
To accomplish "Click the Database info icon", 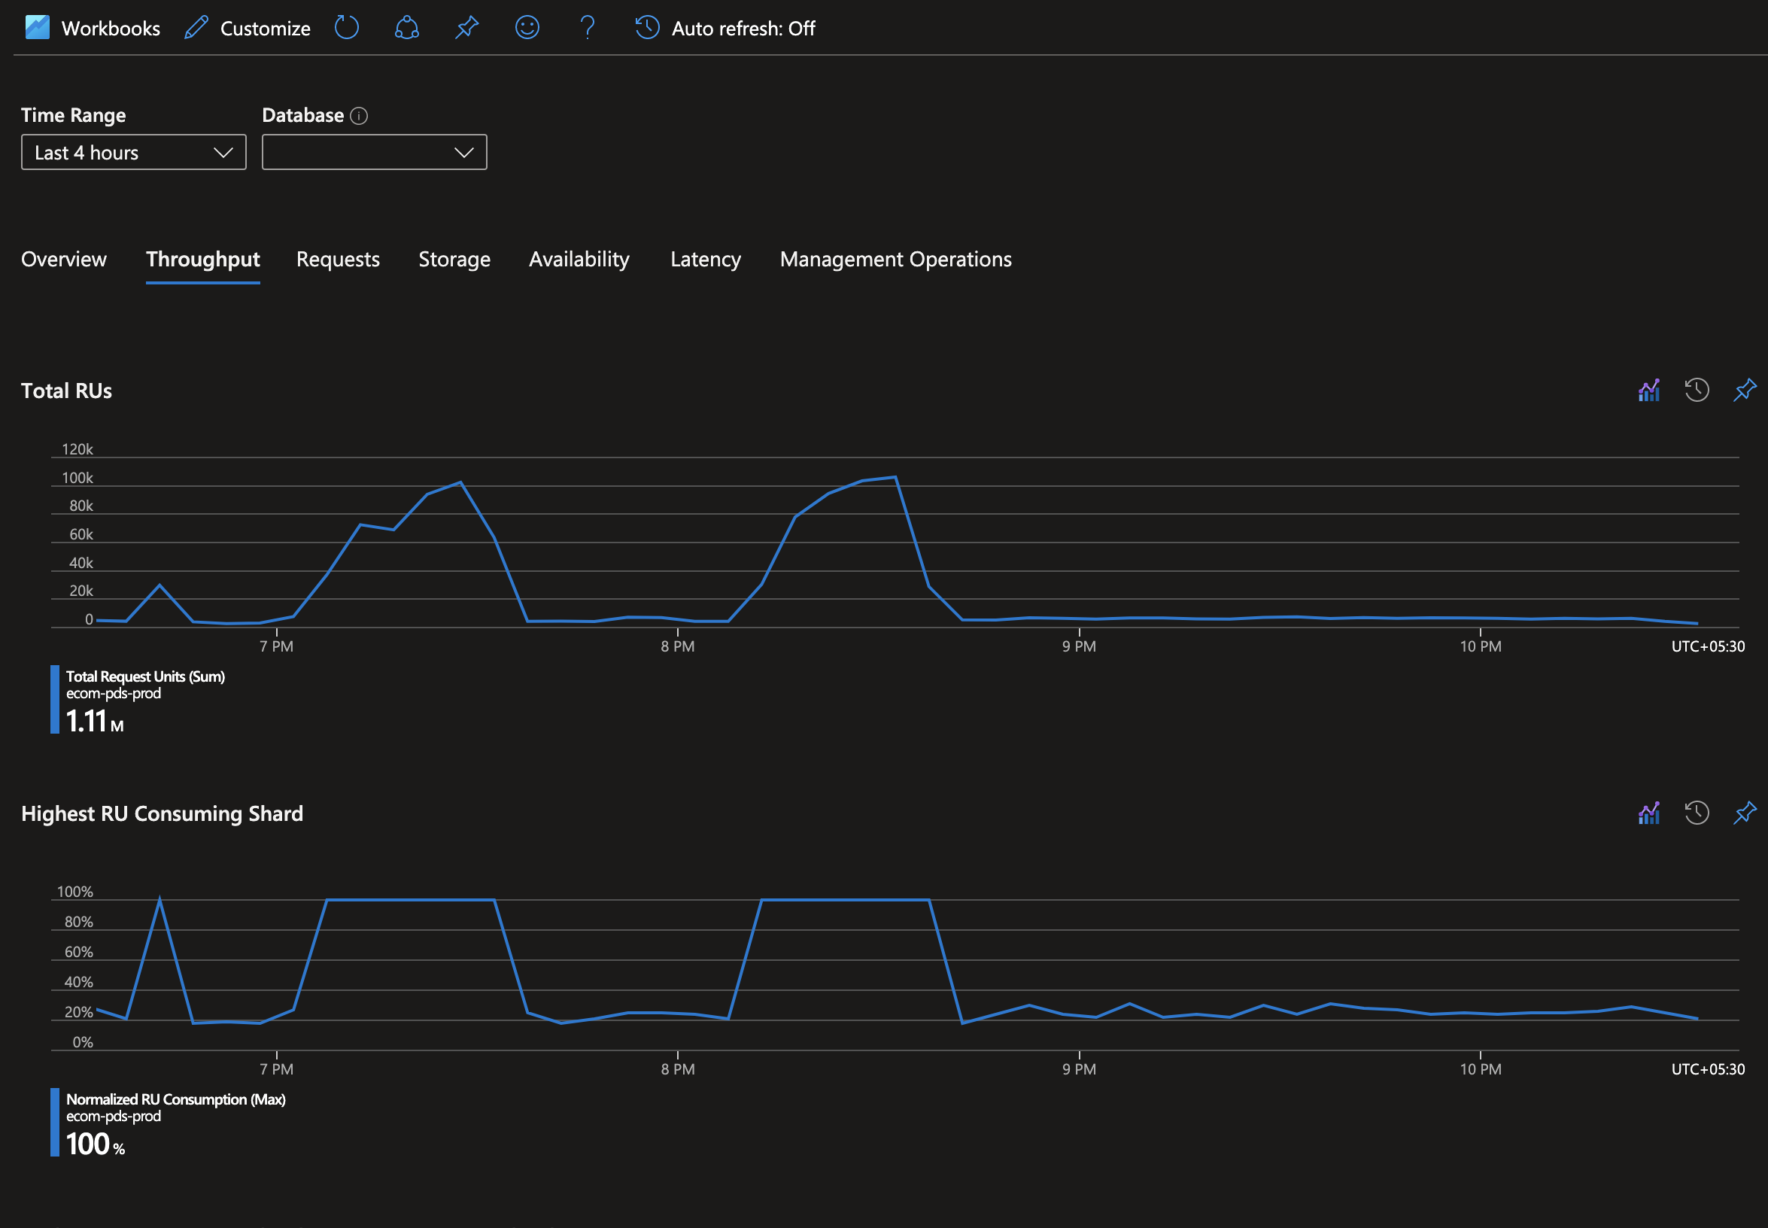I will (359, 115).
